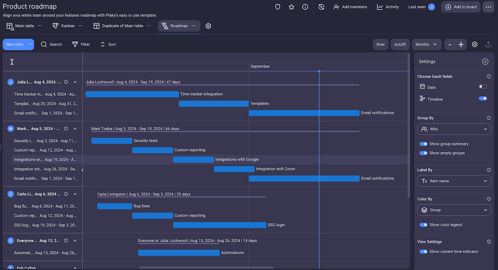This screenshot has height=270, width=498.
Task: Open the Group By Who dropdown
Action: click(x=454, y=129)
